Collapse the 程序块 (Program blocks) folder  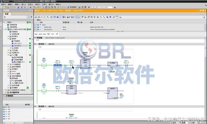pos(8,39)
